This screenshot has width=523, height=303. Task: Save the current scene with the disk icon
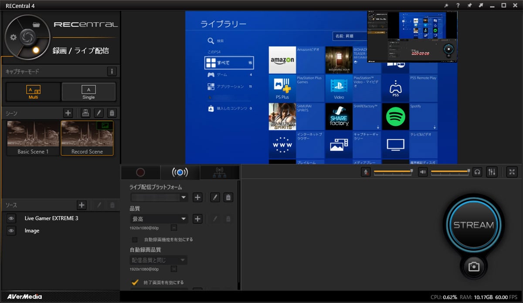85,113
